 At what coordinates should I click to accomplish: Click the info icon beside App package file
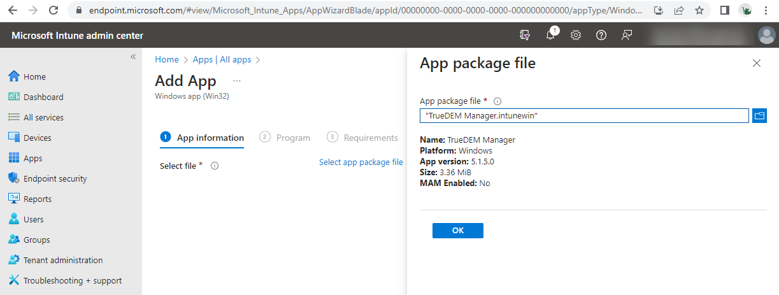[x=497, y=101]
